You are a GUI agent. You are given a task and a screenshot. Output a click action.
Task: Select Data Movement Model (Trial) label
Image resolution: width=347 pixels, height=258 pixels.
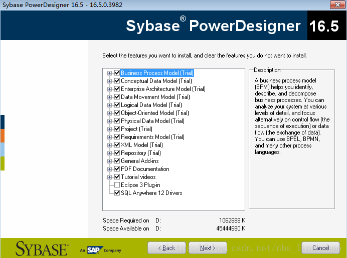tap(155, 97)
